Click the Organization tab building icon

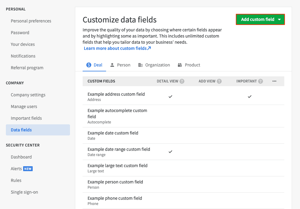(x=140, y=65)
